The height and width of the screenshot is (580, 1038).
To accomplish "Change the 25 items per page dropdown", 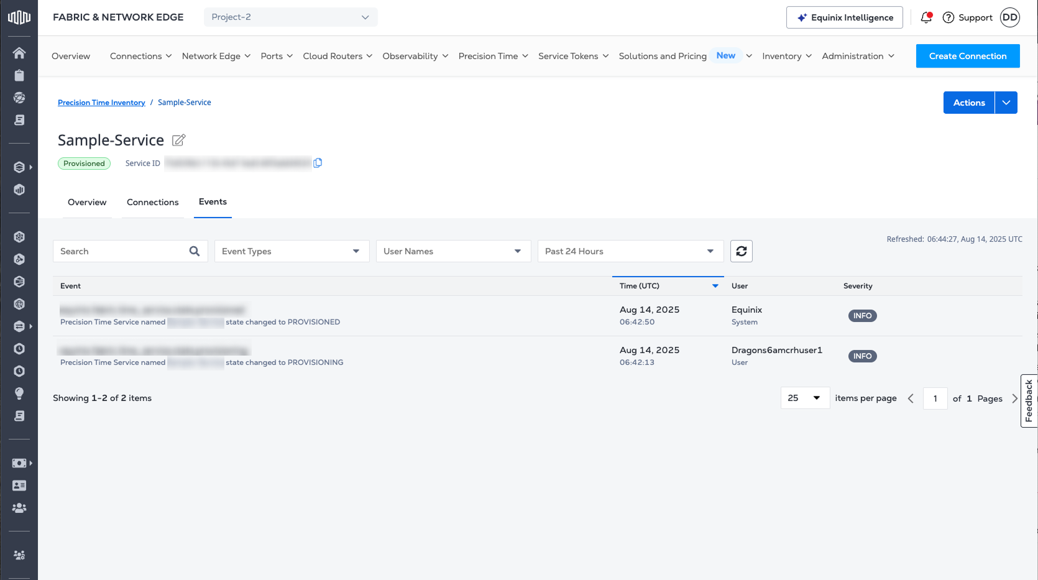I will tap(805, 398).
